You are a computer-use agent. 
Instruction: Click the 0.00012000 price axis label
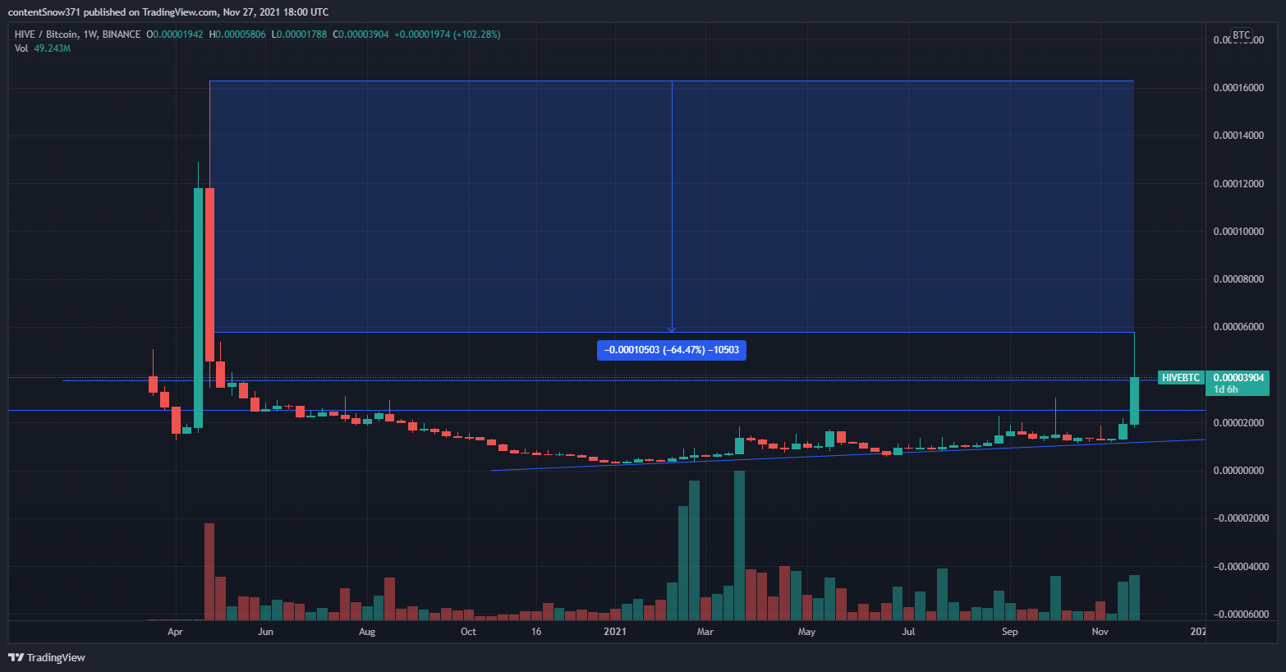point(1238,184)
